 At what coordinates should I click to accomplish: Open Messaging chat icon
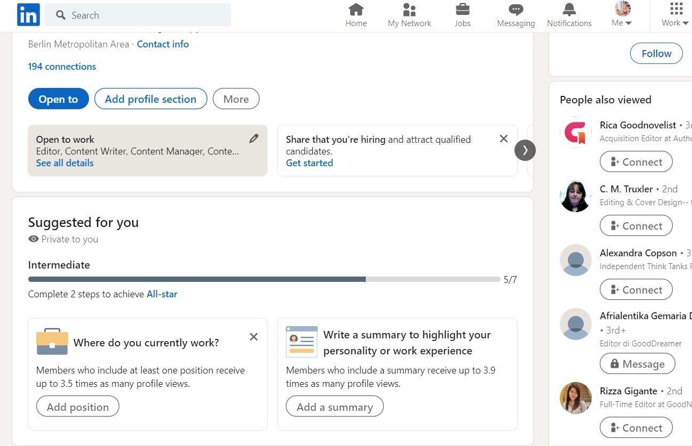click(516, 10)
